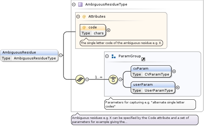This screenshot has height=126, width=204.
Task: Click the sequence compositor icon
Action: pos(80,79)
